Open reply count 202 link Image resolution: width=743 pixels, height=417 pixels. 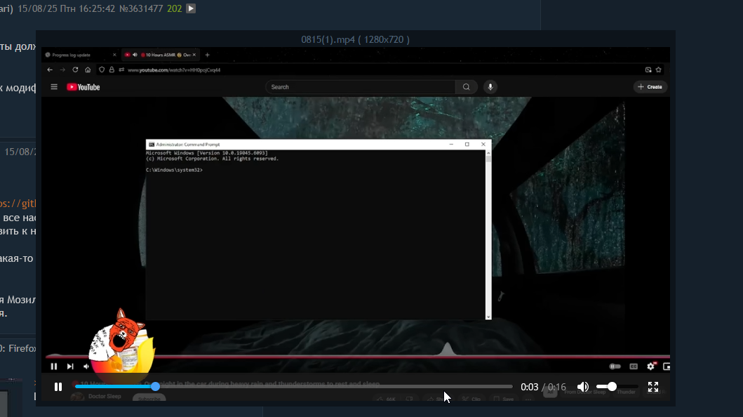(x=175, y=8)
